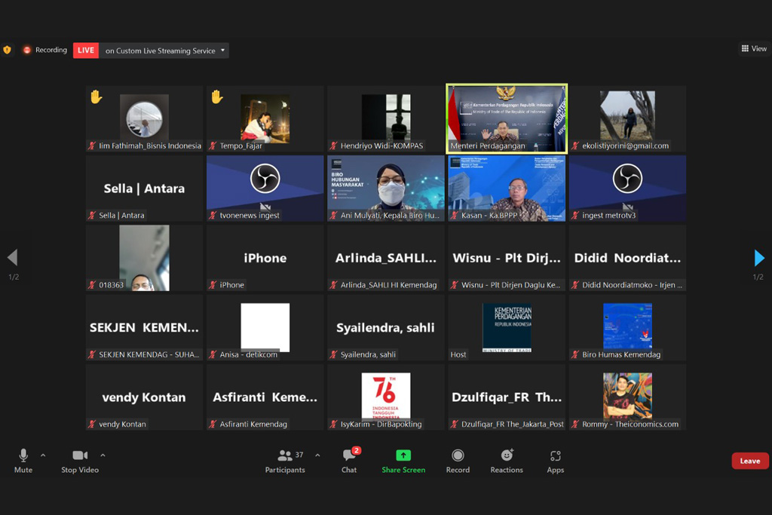Viewport: 772px width, 515px height.
Task: Toggle the Mute microphone button
Action: point(23,456)
